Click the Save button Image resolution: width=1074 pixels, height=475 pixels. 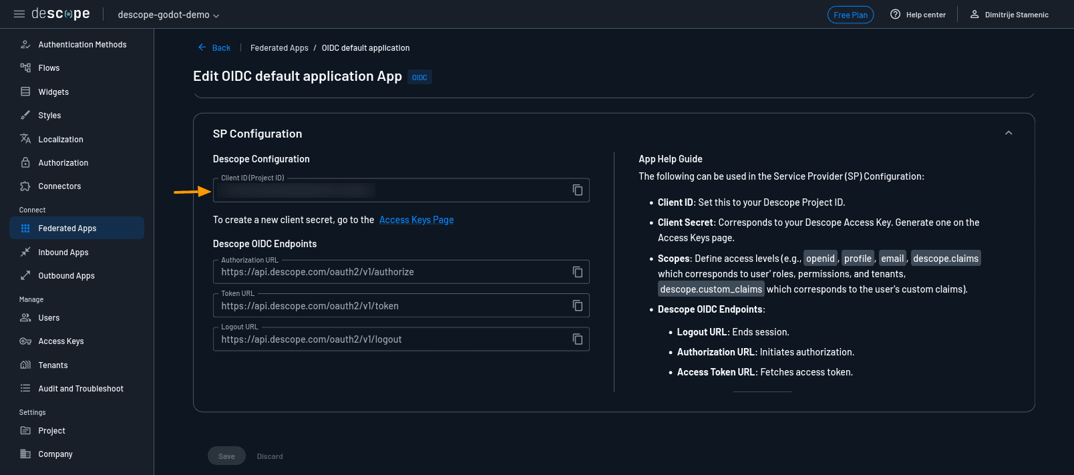click(226, 456)
